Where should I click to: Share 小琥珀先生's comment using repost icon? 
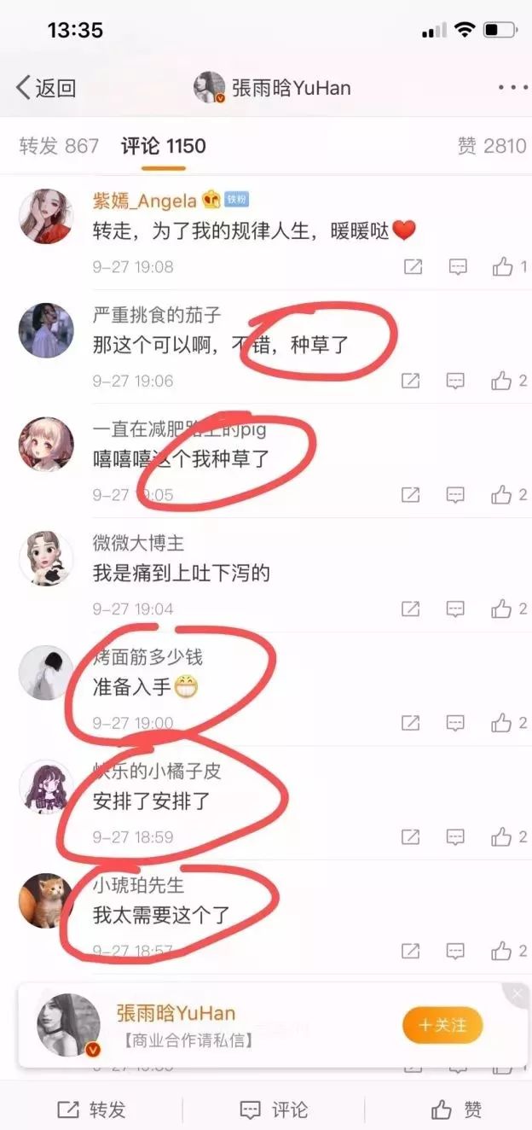410,951
